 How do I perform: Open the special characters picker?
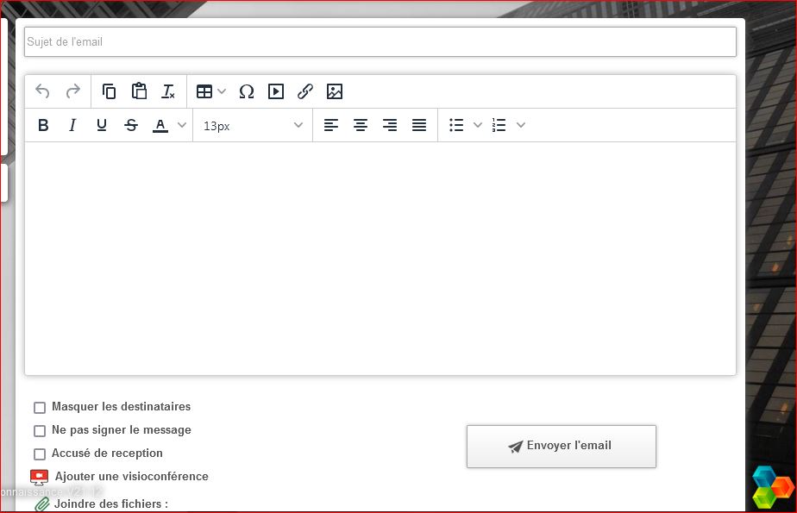pos(247,91)
